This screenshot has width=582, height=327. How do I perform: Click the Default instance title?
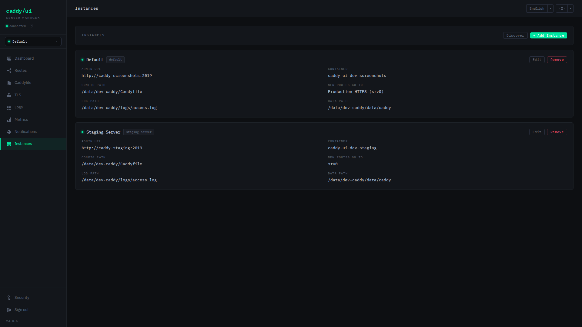point(95,60)
